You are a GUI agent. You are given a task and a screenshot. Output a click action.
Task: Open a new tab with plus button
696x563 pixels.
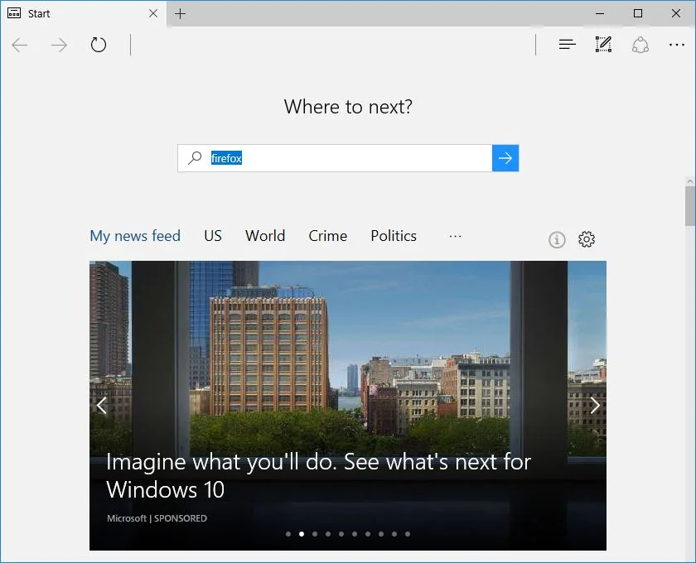click(x=180, y=14)
